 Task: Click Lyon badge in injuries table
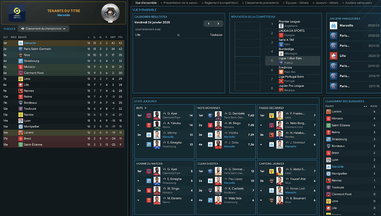click(328, 160)
